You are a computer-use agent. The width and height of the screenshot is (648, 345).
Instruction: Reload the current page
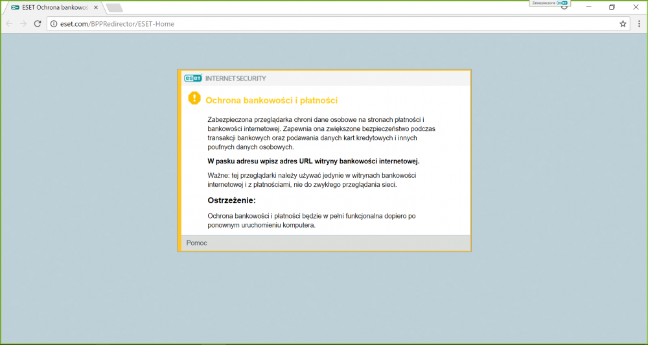click(37, 24)
